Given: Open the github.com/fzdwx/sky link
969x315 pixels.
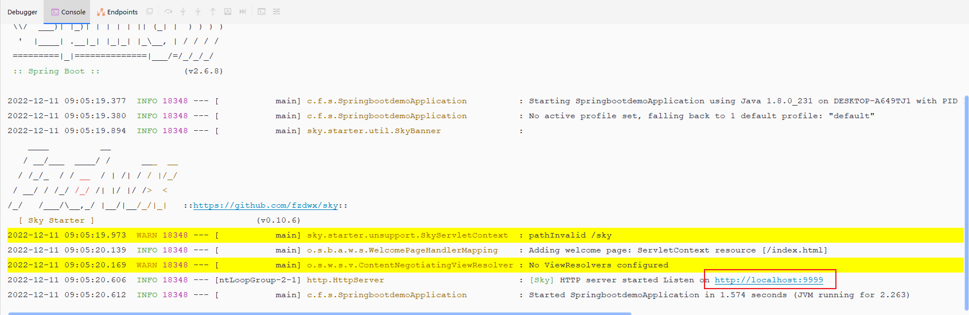Looking at the screenshot, I should (266, 205).
